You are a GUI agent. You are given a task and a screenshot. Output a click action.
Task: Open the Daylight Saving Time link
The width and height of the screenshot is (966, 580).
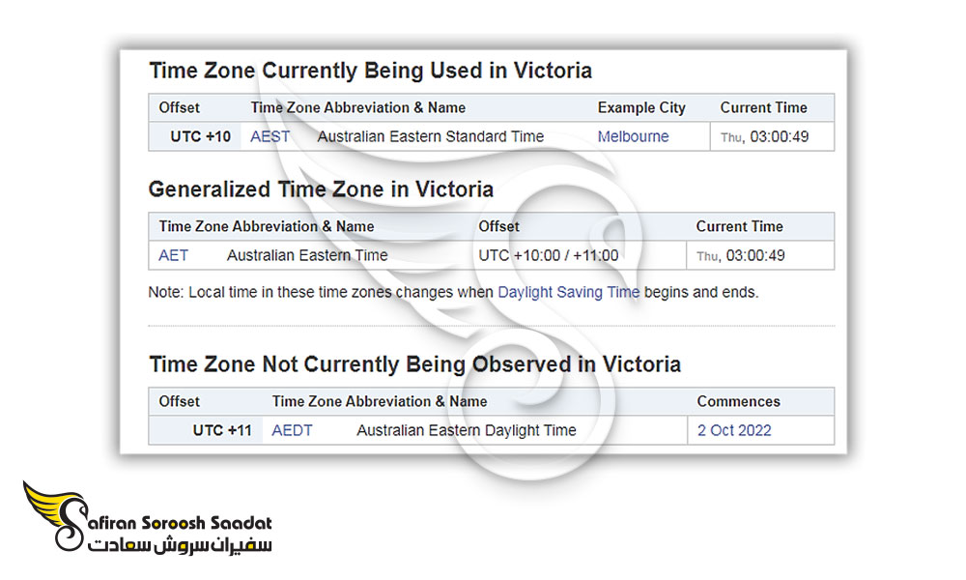click(568, 292)
